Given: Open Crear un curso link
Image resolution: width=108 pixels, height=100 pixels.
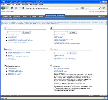Looking at the screenshot, I should 58,38.
